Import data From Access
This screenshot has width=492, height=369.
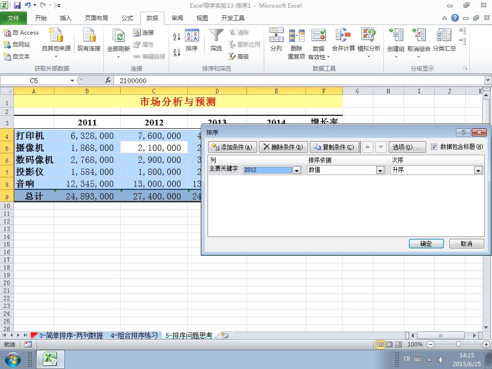21,32
